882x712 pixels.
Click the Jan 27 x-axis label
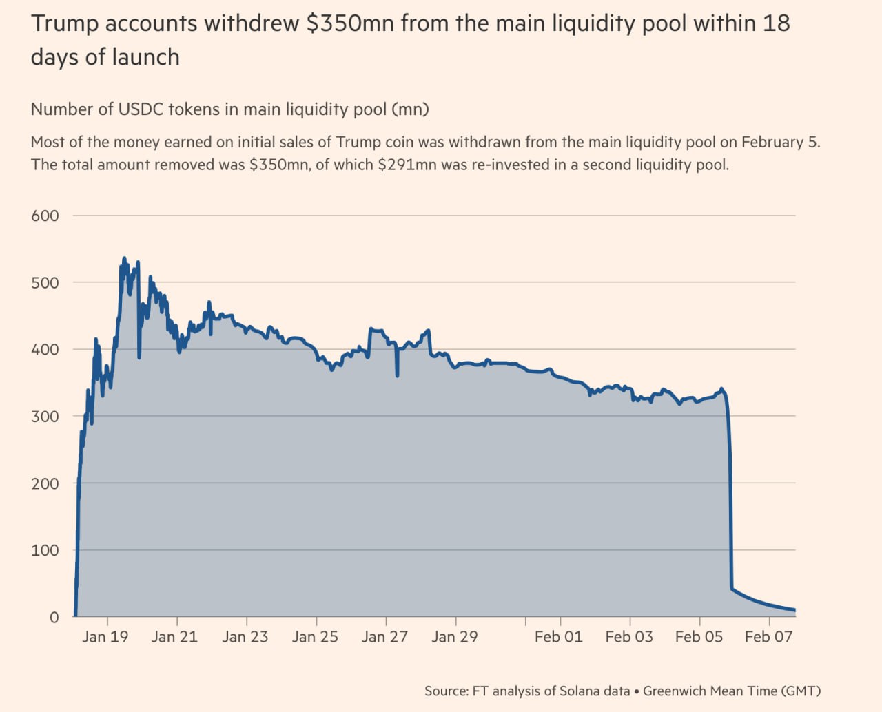coord(384,637)
